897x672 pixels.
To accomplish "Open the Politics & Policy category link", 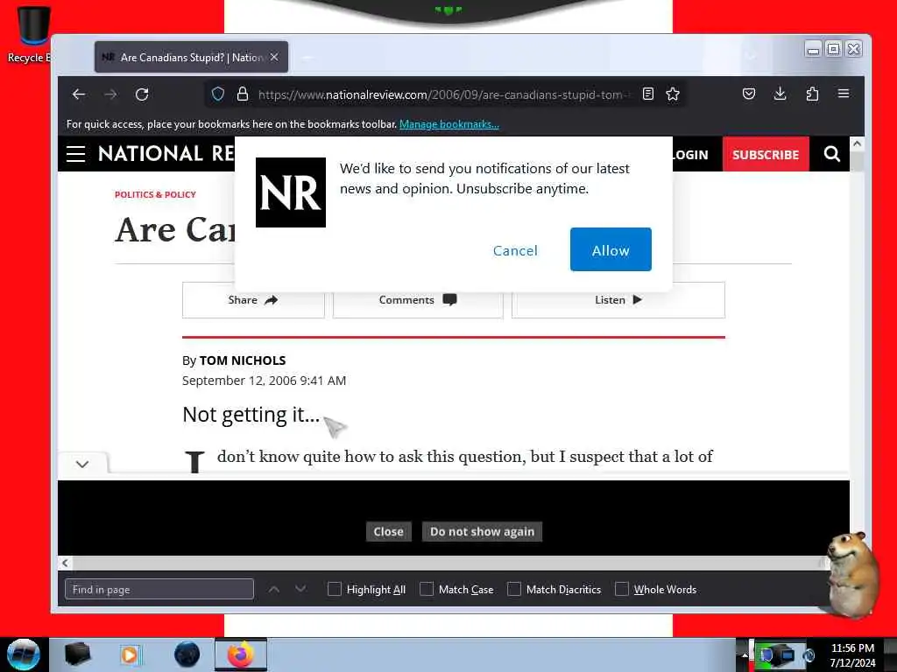I will (x=155, y=194).
